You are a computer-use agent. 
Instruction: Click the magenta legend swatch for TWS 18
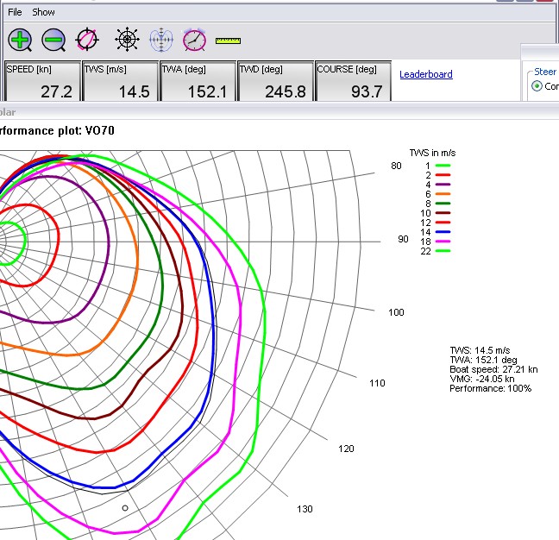443,242
